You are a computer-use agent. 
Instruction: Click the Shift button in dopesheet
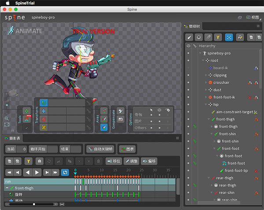click(114, 161)
